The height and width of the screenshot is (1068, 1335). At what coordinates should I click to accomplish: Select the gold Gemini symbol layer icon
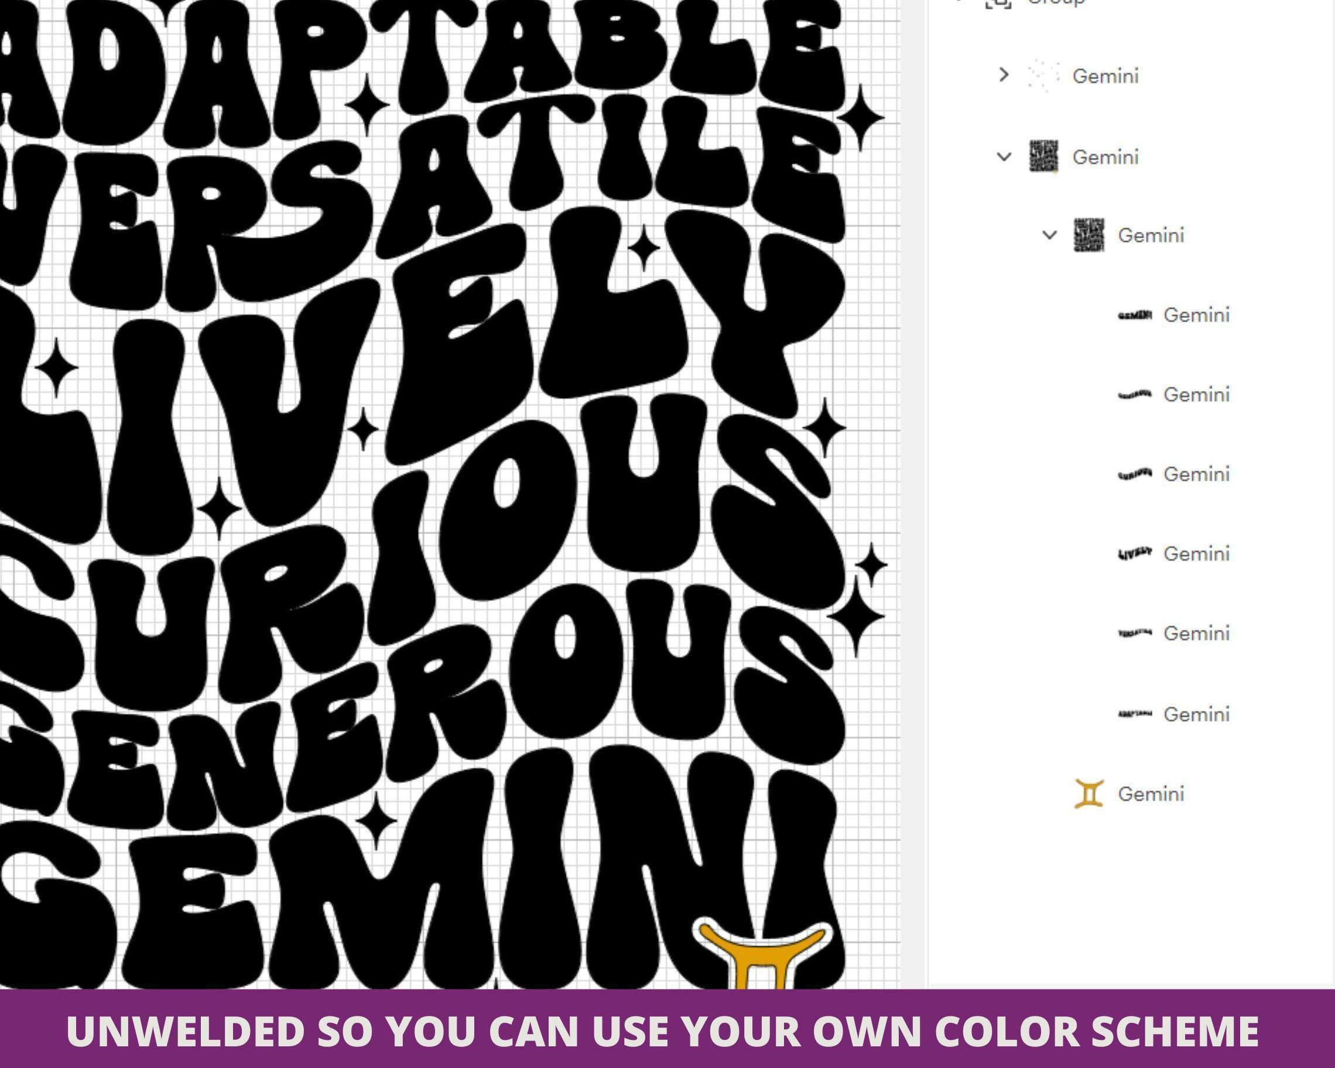[x=1089, y=794]
